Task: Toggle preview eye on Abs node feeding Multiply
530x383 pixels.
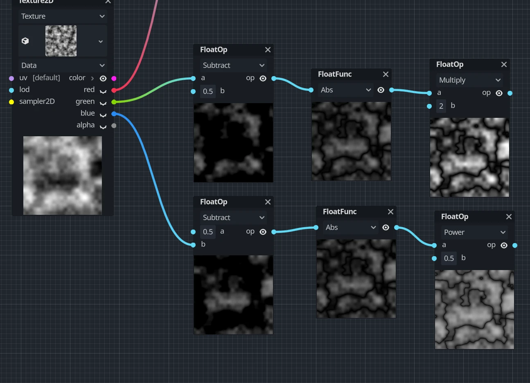Action: (381, 90)
